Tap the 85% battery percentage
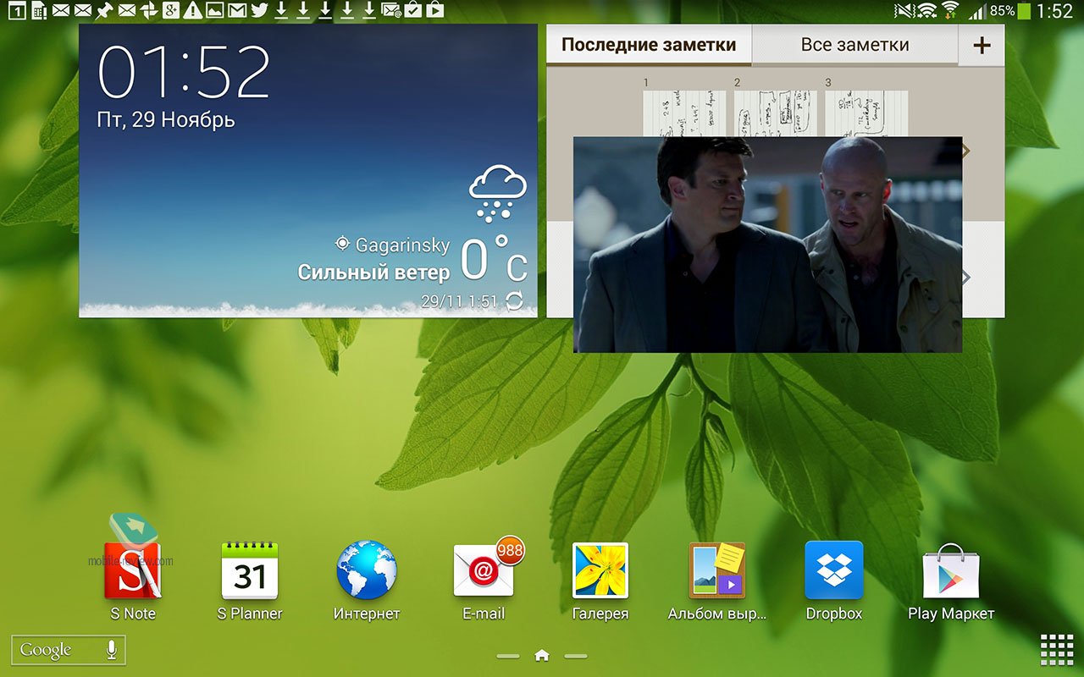The height and width of the screenshot is (677, 1084). click(x=1002, y=11)
